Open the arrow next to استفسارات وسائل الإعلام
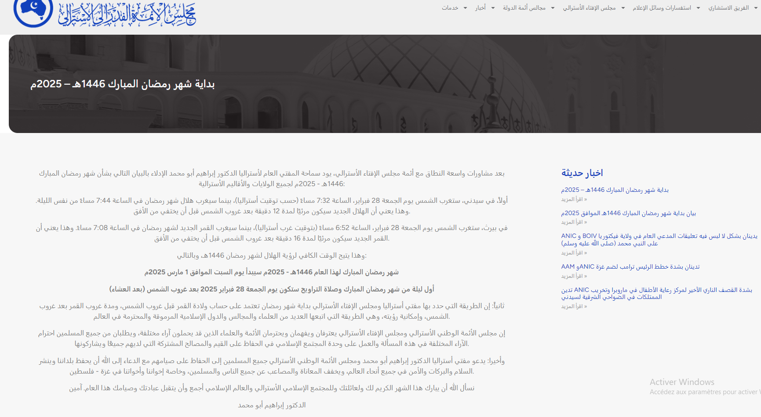The image size is (761, 417). (698, 8)
